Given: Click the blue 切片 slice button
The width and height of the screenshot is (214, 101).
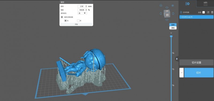Looking at the screenshot, I should tap(199, 72).
